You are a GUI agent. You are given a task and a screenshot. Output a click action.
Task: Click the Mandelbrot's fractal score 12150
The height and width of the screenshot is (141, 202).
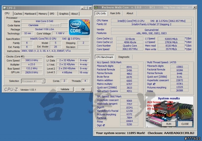(x=129, y=111)
